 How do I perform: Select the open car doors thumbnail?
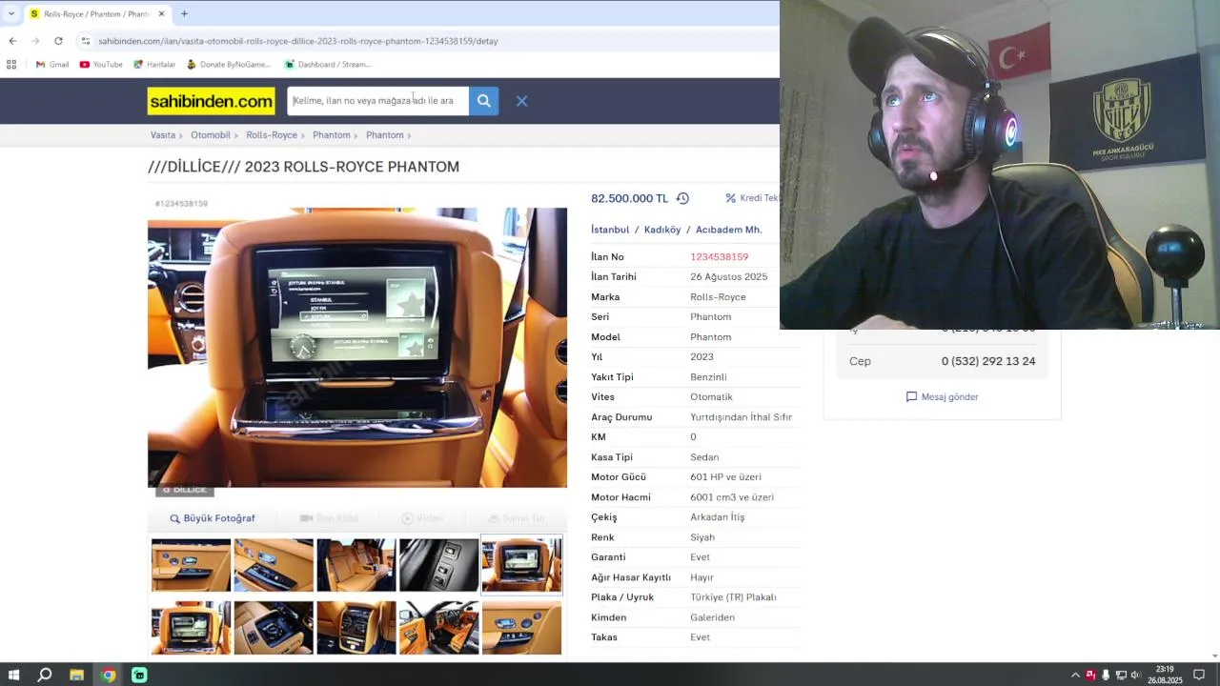(x=438, y=627)
